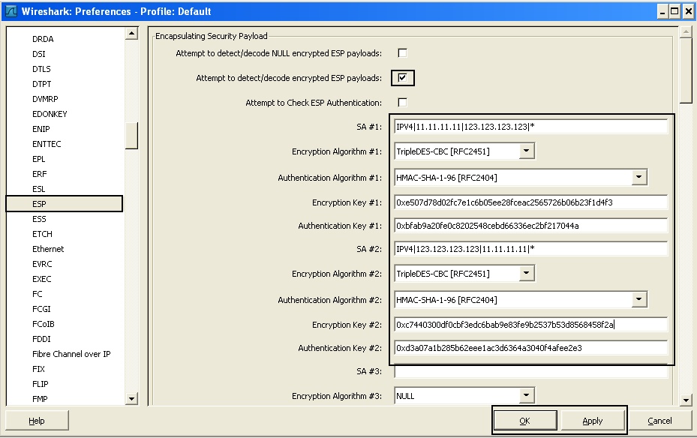Minimize the Preferences window
This screenshot has width=697, height=438.
662,11
